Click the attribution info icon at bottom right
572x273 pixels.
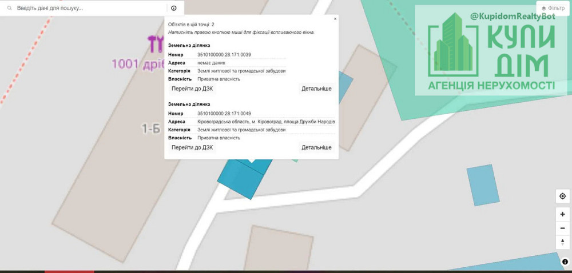click(565, 262)
